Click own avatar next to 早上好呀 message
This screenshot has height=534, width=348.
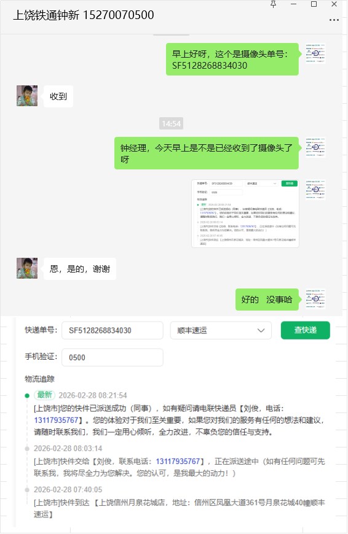[315, 53]
